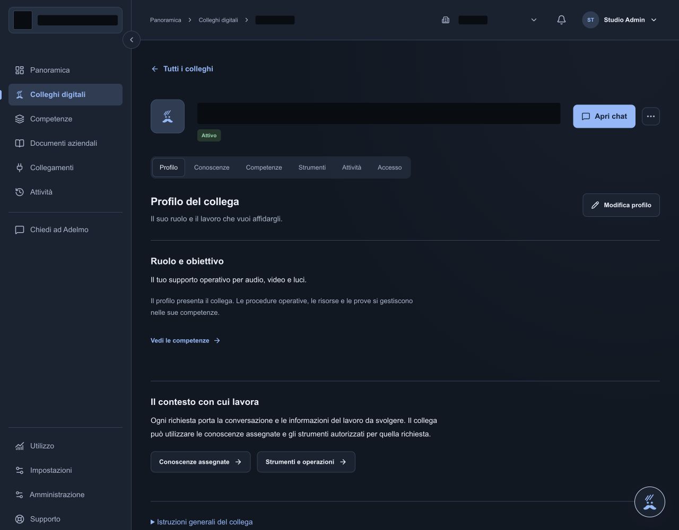Switch to the Strumenti tab

click(312, 167)
